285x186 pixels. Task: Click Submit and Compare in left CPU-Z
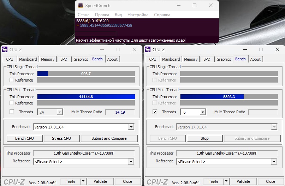(x=109, y=138)
